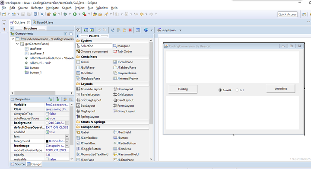Click the globe externalize strings icon

pos(146,30)
